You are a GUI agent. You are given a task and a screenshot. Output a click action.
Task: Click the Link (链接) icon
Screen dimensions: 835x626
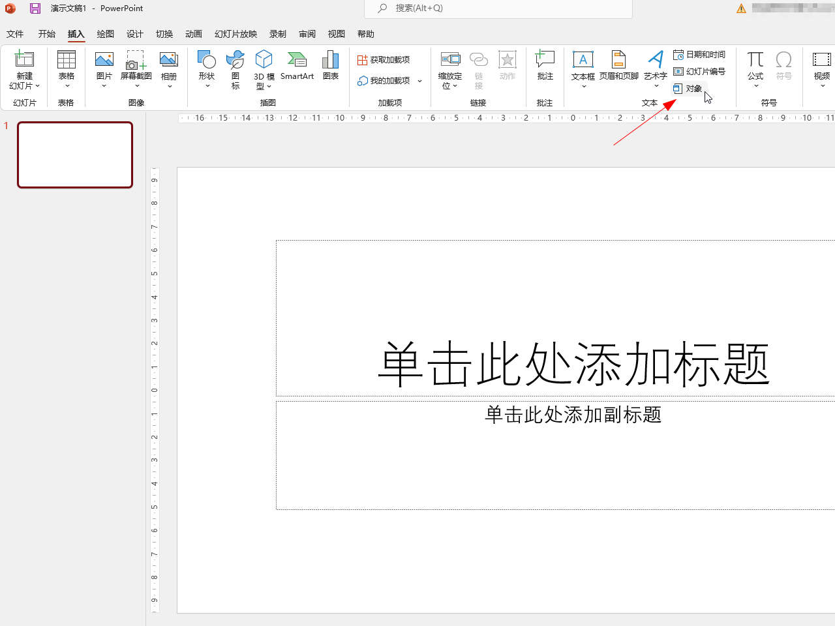(479, 60)
